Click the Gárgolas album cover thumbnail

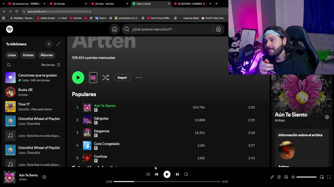coord(87,120)
